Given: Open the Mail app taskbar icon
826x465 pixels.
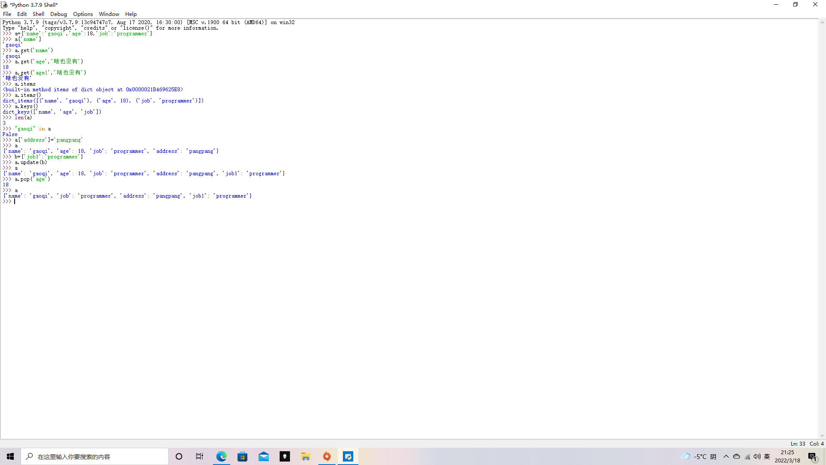Looking at the screenshot, I should pos(263,456).
